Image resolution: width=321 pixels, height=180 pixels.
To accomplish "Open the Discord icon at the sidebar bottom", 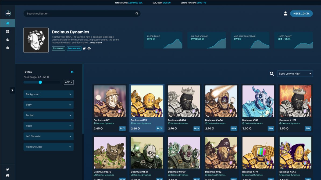I will 8,175.
